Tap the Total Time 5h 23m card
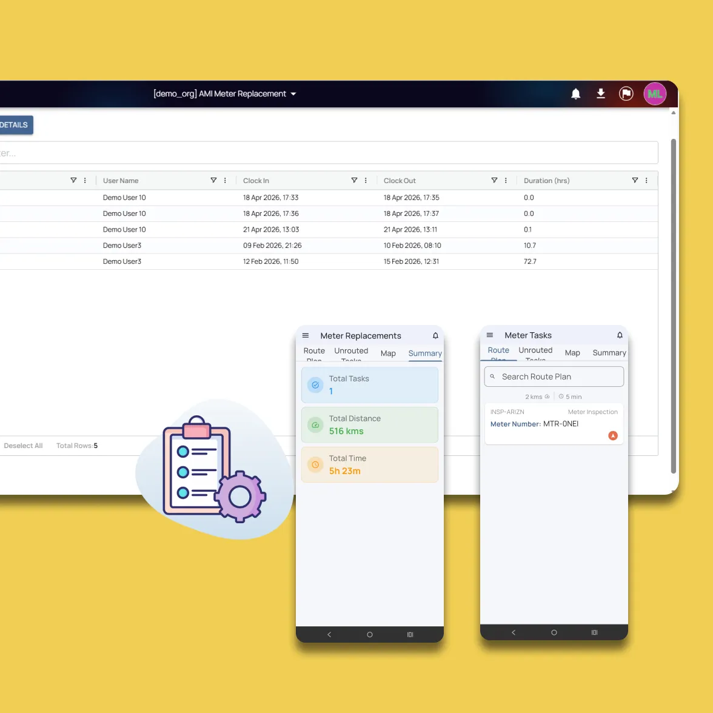713x713 pixels. (x=370, y=464)
